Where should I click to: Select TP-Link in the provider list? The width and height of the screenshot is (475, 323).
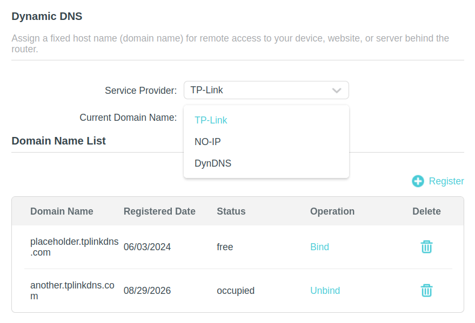click(x=211, y=120)
